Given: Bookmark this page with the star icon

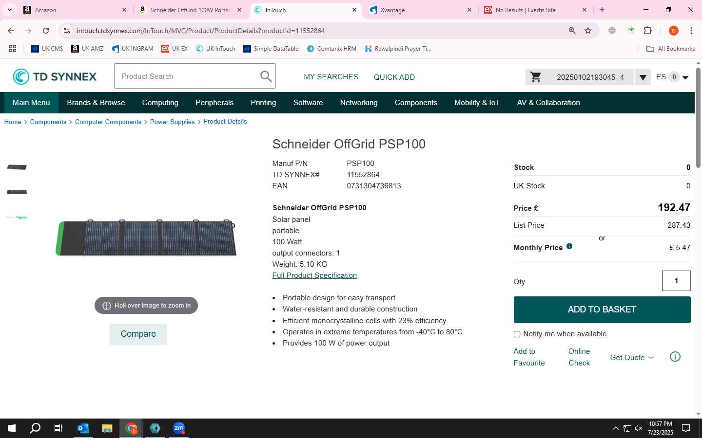Looking at the screenshot, I should pyautogui.click(x=588, y=31).
